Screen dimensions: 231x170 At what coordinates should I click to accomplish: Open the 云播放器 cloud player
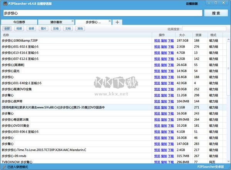(193, 4)
